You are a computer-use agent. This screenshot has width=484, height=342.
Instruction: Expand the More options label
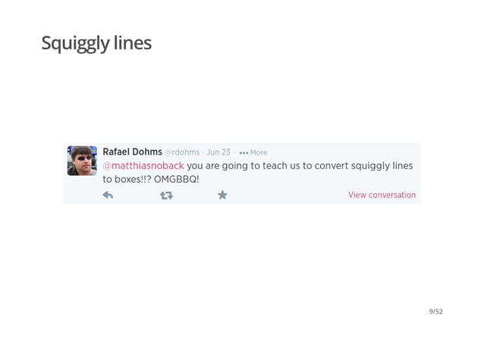point(259,152)
